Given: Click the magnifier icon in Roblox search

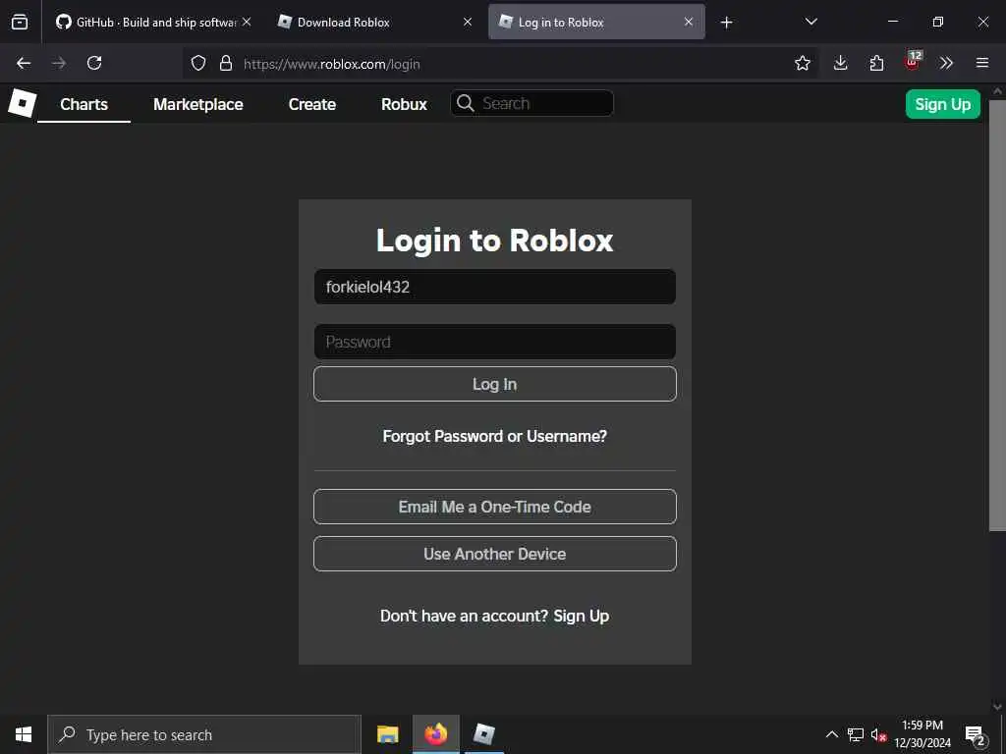Looking at the screenshot, I should [x=466, y=103].
